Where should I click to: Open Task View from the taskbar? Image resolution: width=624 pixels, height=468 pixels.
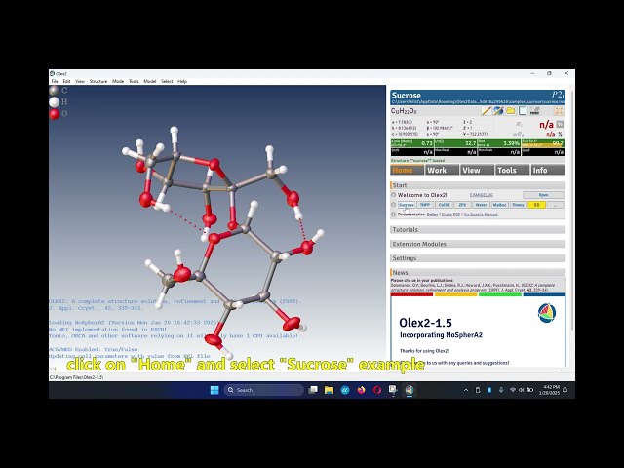(x=313, y=390)
